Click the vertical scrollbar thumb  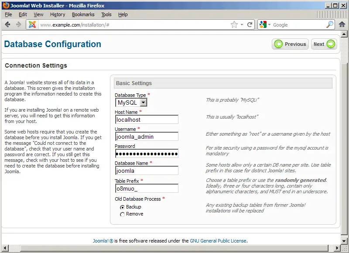pyautogui.click(x=344, y=148)
